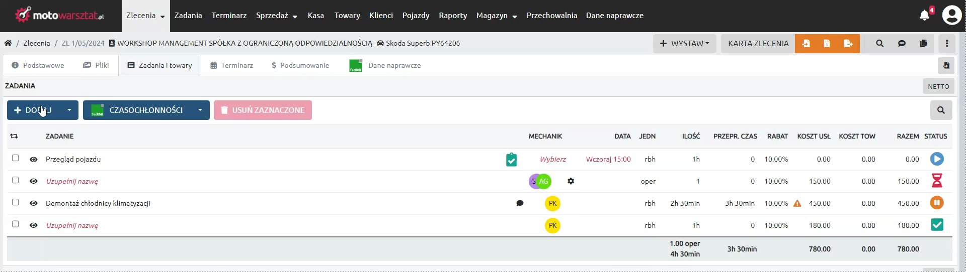Click the DODAJ add task button
The width and height of the screenshot is (966, 272).
(34, 110)
